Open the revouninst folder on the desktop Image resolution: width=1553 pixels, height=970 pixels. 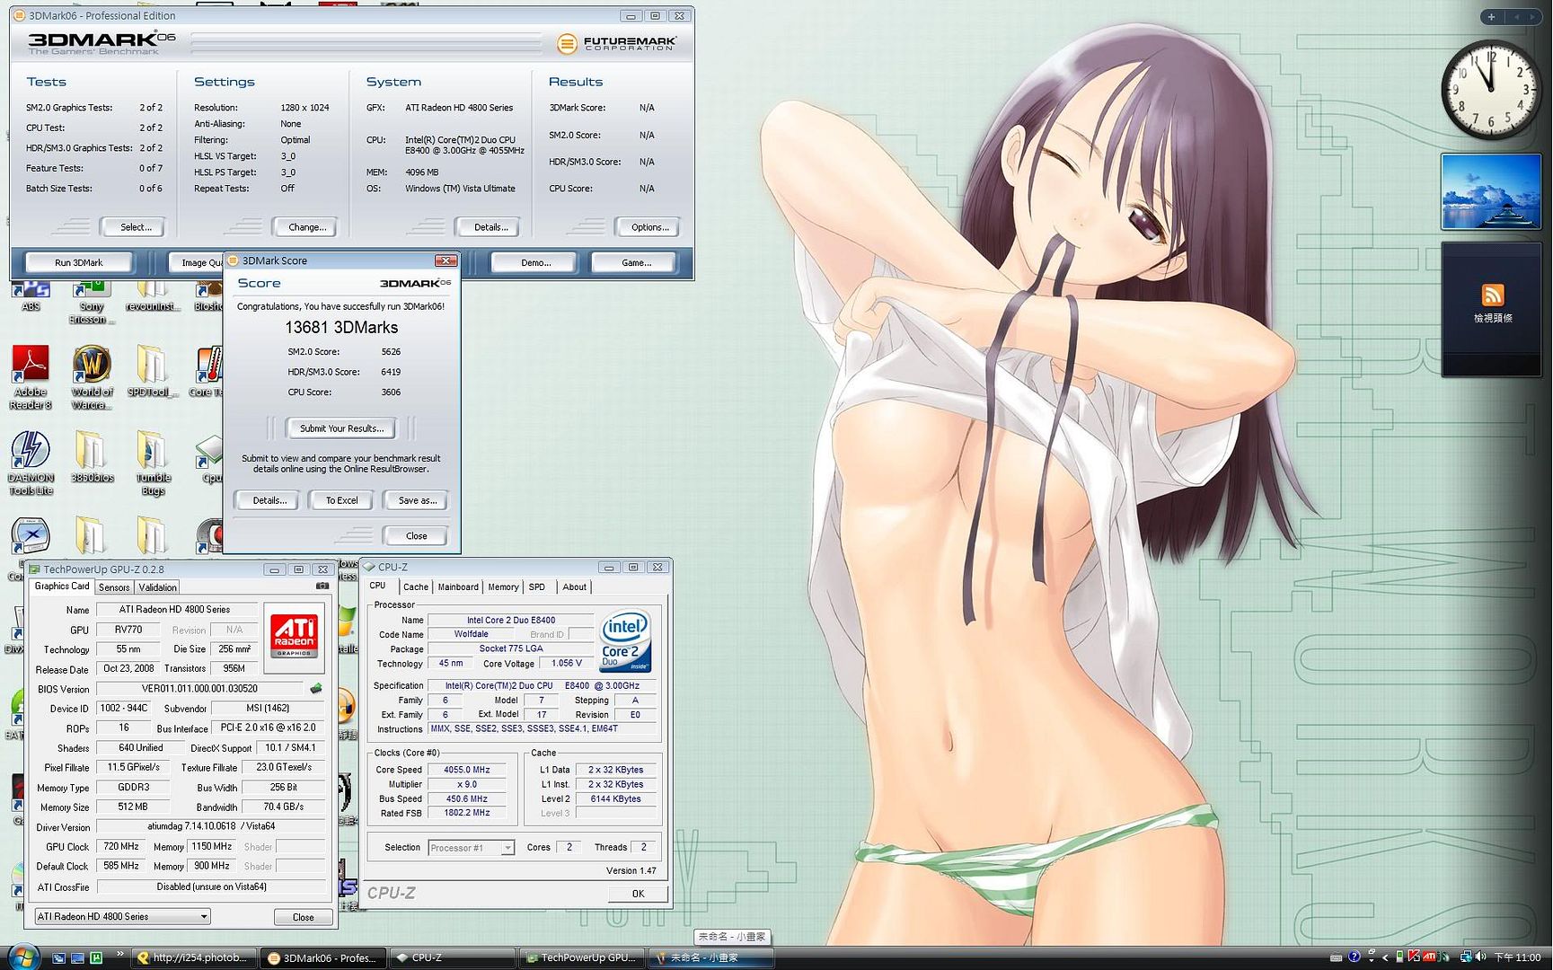tap(151, 296)
